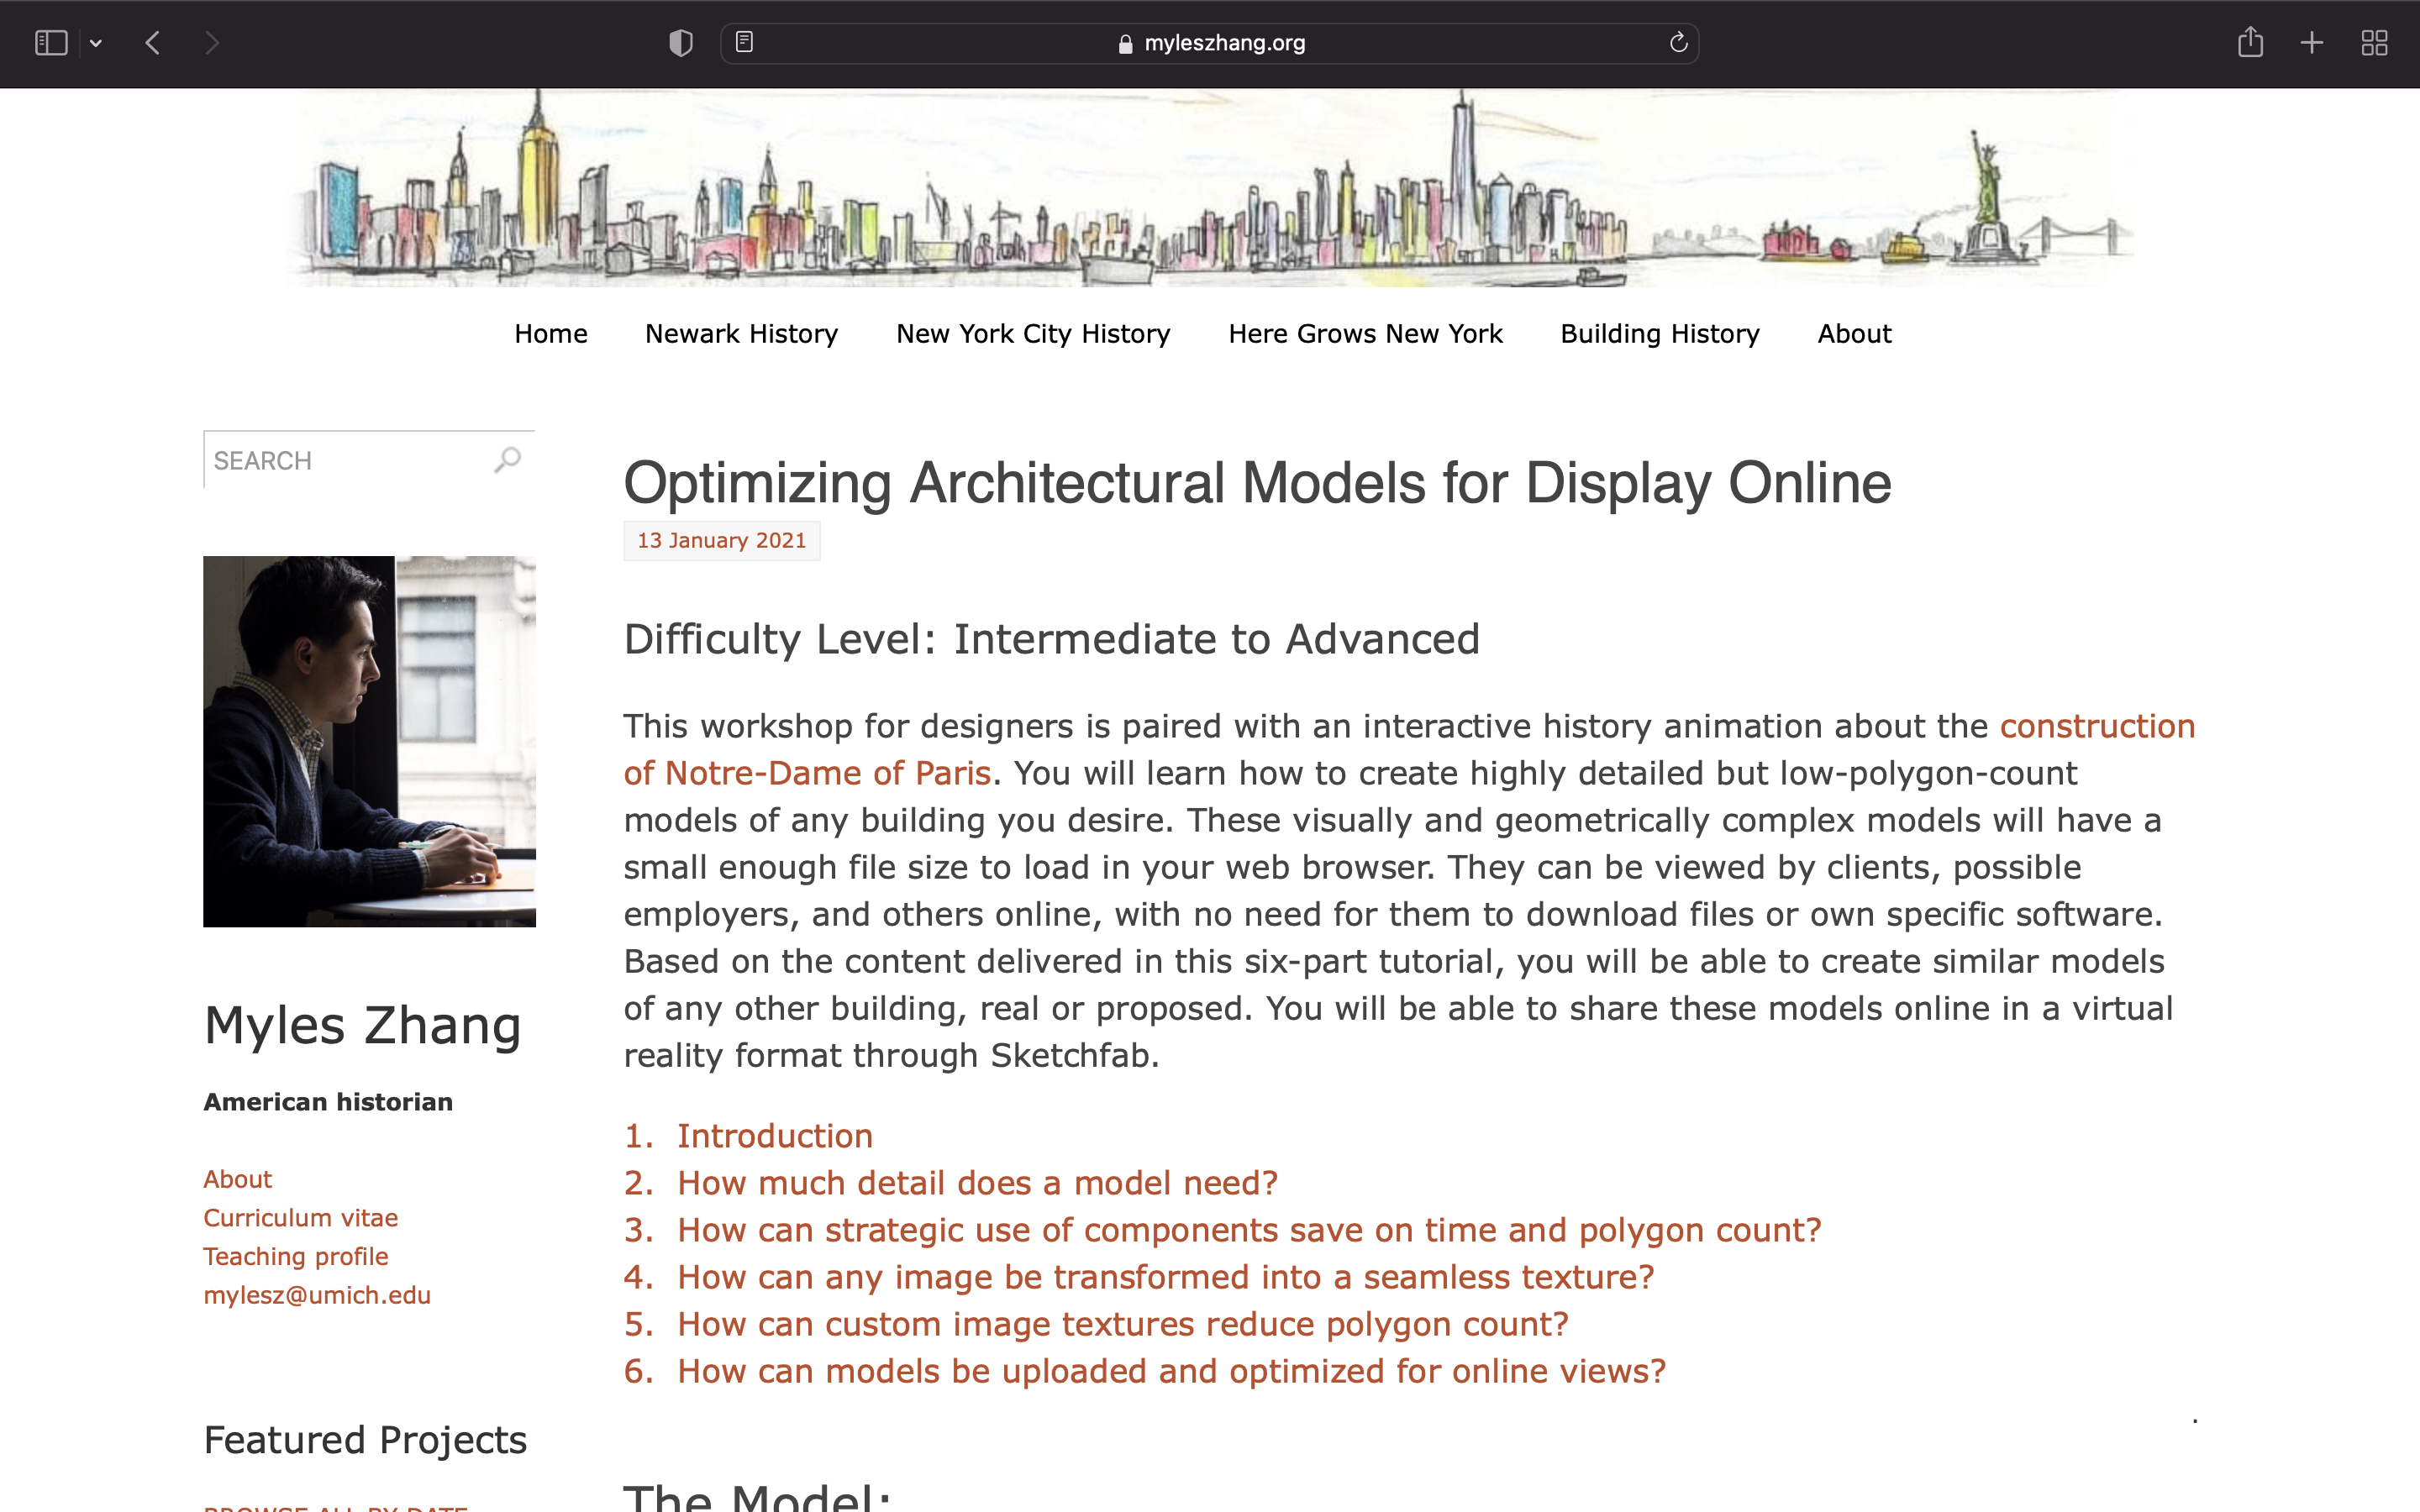Click the Myles Zhang portrait photo
Image resolution: width=2420 pixels, height=1512 pixels.
point(369,741)
